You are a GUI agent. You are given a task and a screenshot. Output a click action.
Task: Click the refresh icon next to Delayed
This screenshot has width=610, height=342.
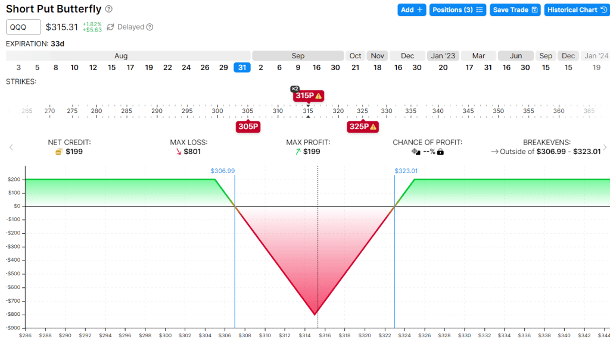pos(110,27)
